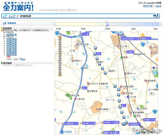Click the 上野浄水場 facility icon
This screenshot has height=135, width=163.
click(x=77, y=44)
